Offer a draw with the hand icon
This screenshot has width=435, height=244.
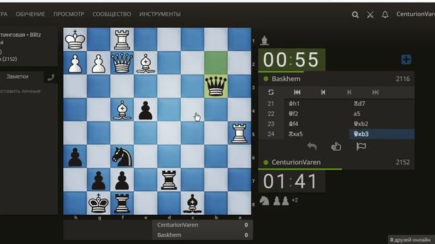tap(336, 146)
